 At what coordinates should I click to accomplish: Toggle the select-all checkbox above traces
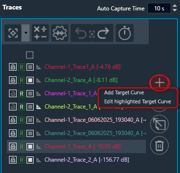click(30, 55)
